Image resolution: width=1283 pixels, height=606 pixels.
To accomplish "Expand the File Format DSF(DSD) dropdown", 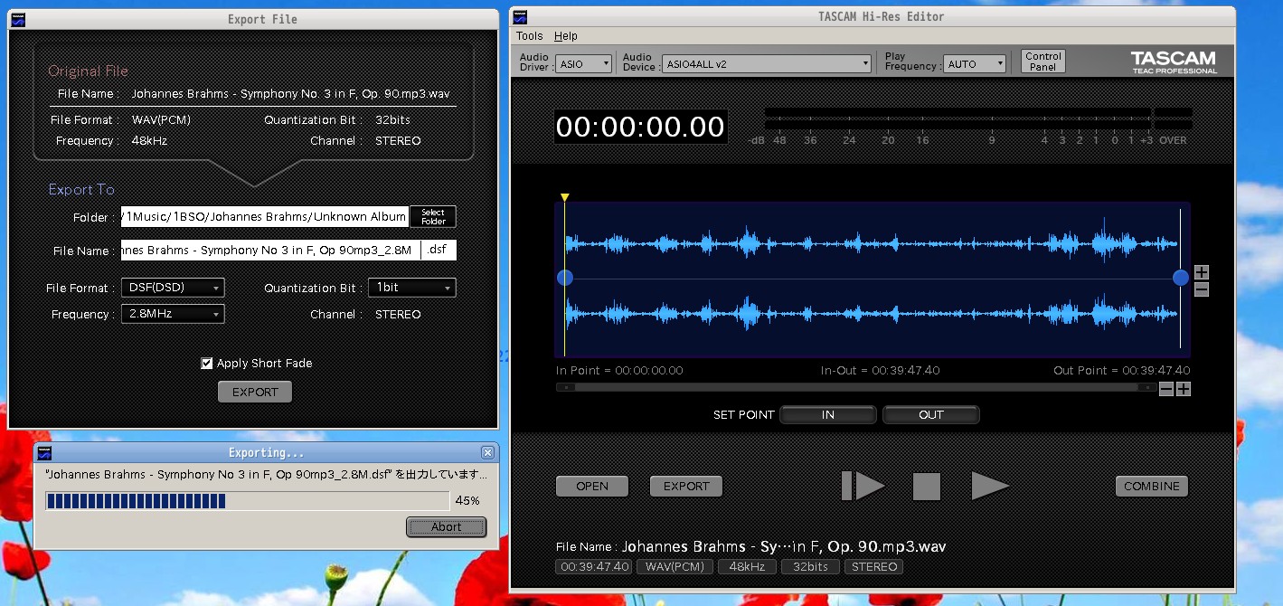I will coord(173,288).
